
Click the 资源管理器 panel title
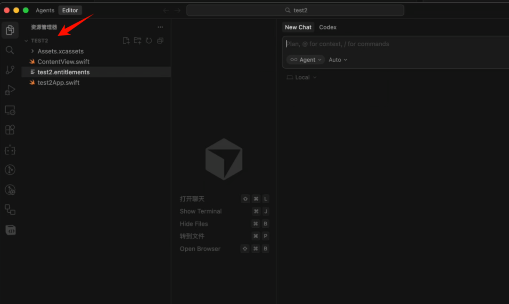44,27
